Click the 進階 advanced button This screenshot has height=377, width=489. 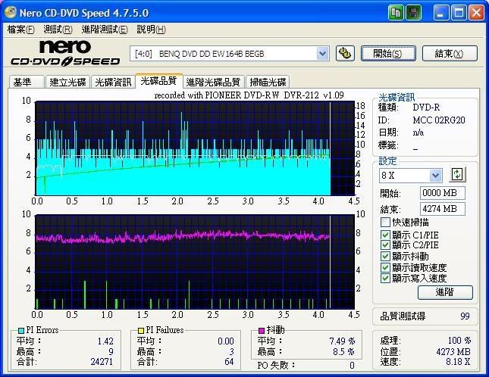pyautogui.click(x=445, y=292)
